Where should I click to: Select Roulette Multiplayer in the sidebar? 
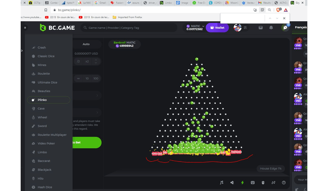52,135
